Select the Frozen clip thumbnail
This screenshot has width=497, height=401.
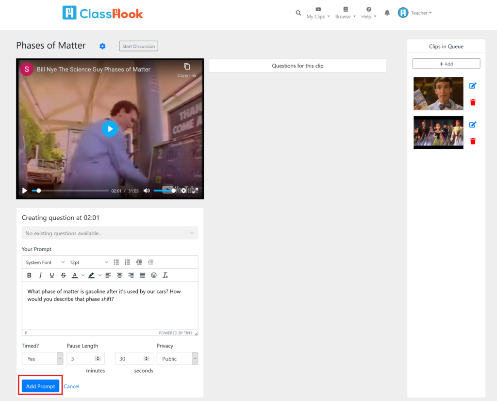tap(438, 132)
